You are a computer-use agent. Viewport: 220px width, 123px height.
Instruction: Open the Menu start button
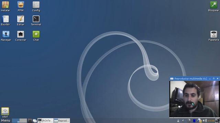[x=5, y=121]
